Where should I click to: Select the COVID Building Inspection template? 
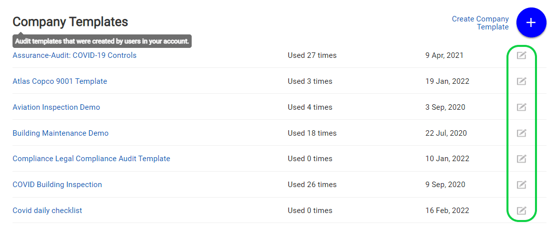pos(57,185)
